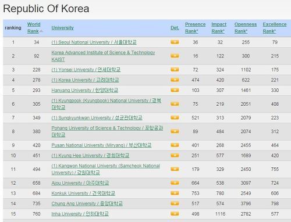Open the Kyungpook National University link
This screenshot has height=222, width=291.
pos(107,104)
